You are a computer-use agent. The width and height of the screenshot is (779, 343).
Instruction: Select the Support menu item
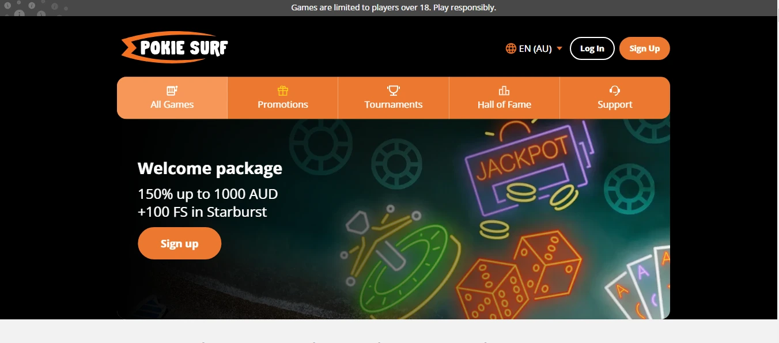[615, 98]
